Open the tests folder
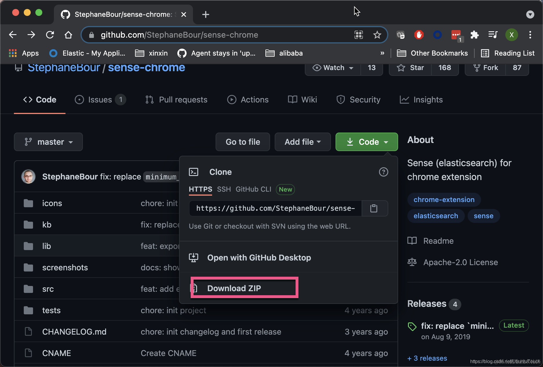Screen dimensions: 543x367 click(51, 310)
